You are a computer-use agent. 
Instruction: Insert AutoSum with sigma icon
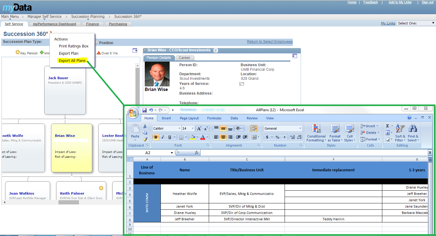(388, 126)
